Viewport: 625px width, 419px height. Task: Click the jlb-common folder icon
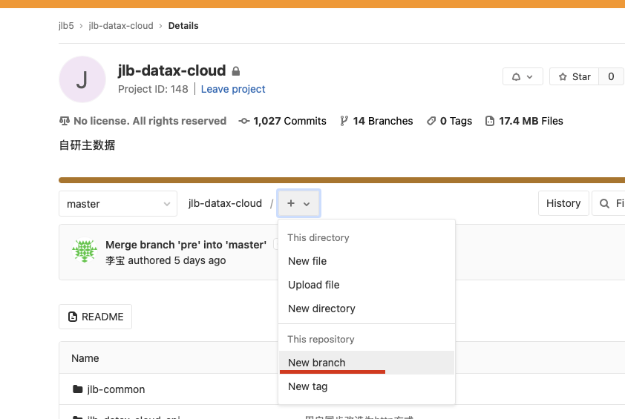click(x=77, y=389)
